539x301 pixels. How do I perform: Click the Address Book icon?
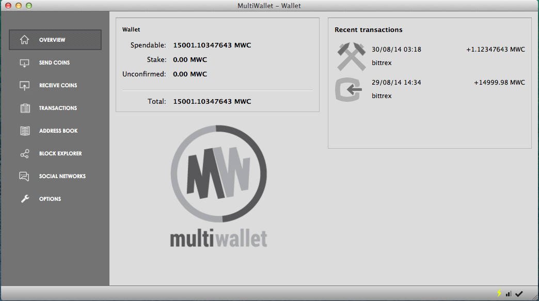[25, 131]
